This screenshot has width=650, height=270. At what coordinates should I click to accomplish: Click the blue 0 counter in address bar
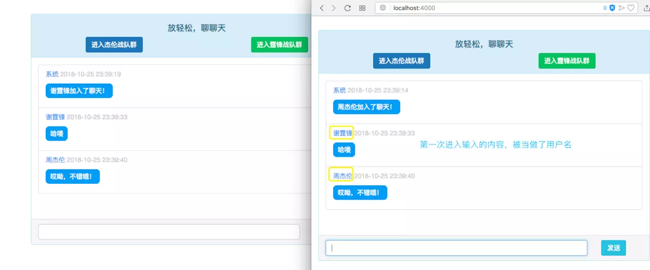605,8
